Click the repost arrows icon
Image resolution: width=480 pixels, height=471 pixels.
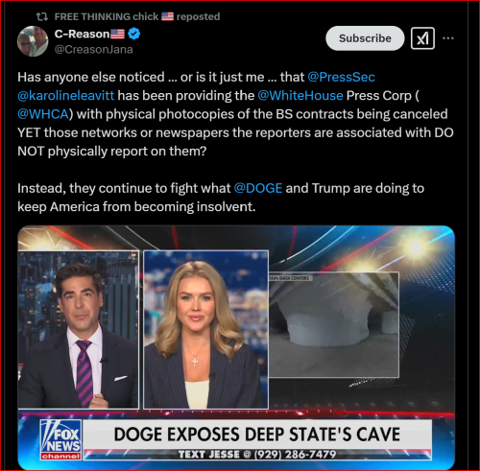click(42, 16)
